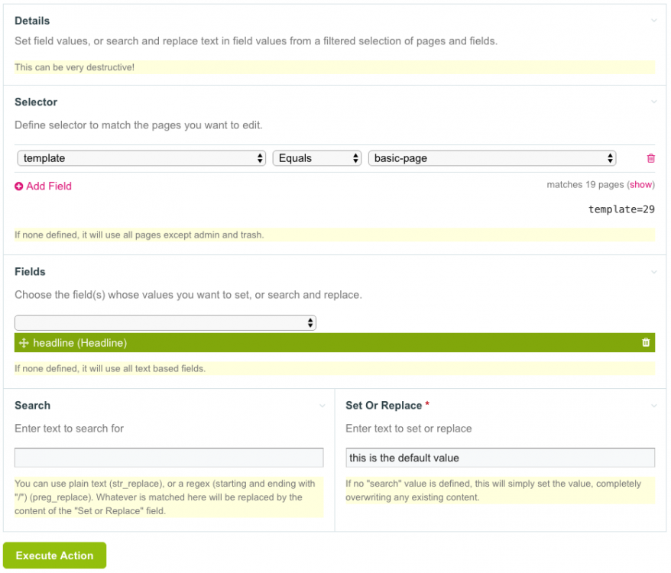
Task: Open the template field dropdown
Action: pyautogui.click(x=141, y=158)
